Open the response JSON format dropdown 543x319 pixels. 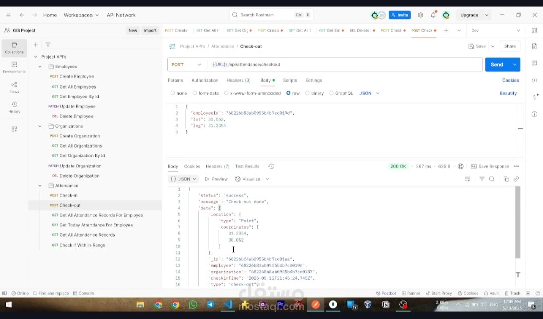(184, 179)
